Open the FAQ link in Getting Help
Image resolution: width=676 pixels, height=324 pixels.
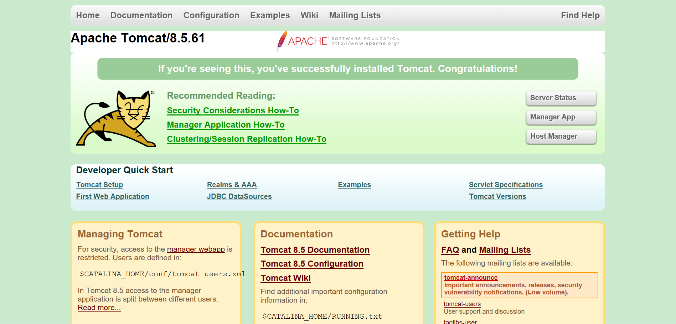click(450, 250)
